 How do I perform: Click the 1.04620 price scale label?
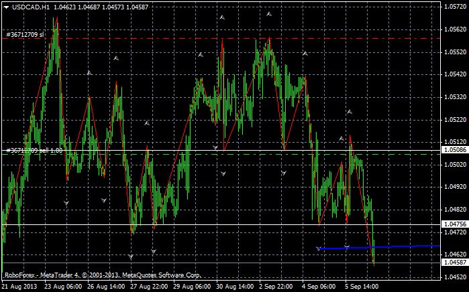tap(455, 254)
